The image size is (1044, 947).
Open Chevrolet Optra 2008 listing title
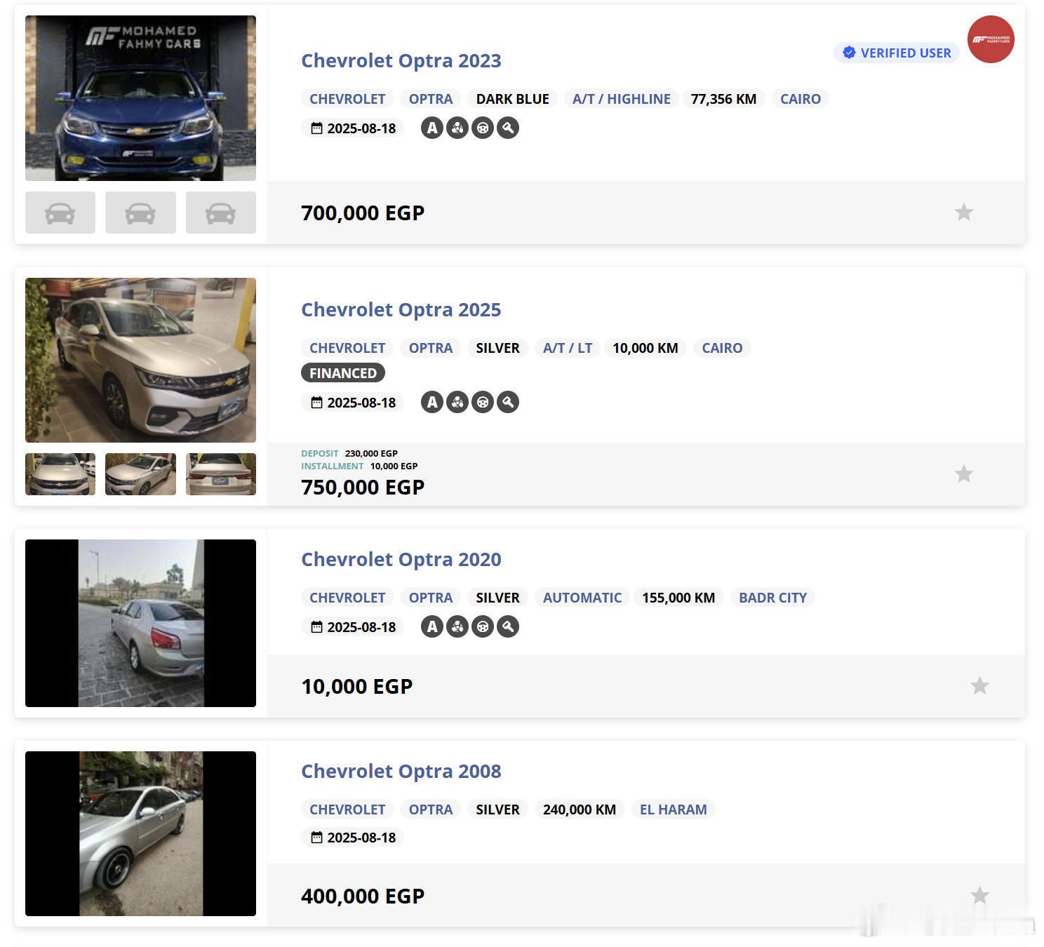401,771
